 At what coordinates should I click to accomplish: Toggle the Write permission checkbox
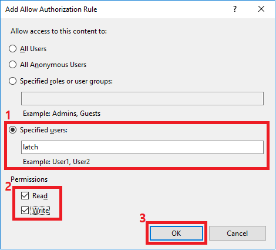[25, 211]
